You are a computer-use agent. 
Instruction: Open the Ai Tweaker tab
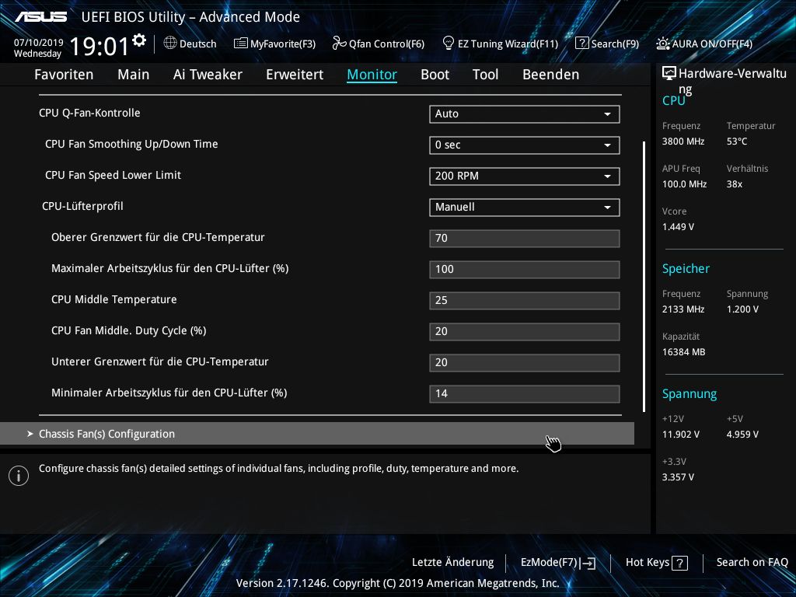[208, 75]
